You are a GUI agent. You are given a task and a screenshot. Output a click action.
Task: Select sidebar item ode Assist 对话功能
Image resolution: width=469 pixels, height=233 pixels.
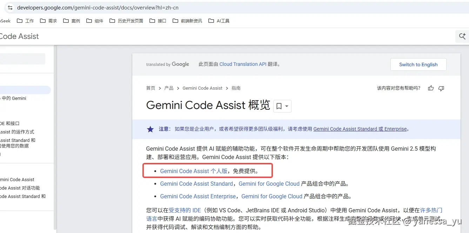tap(20, 188)
